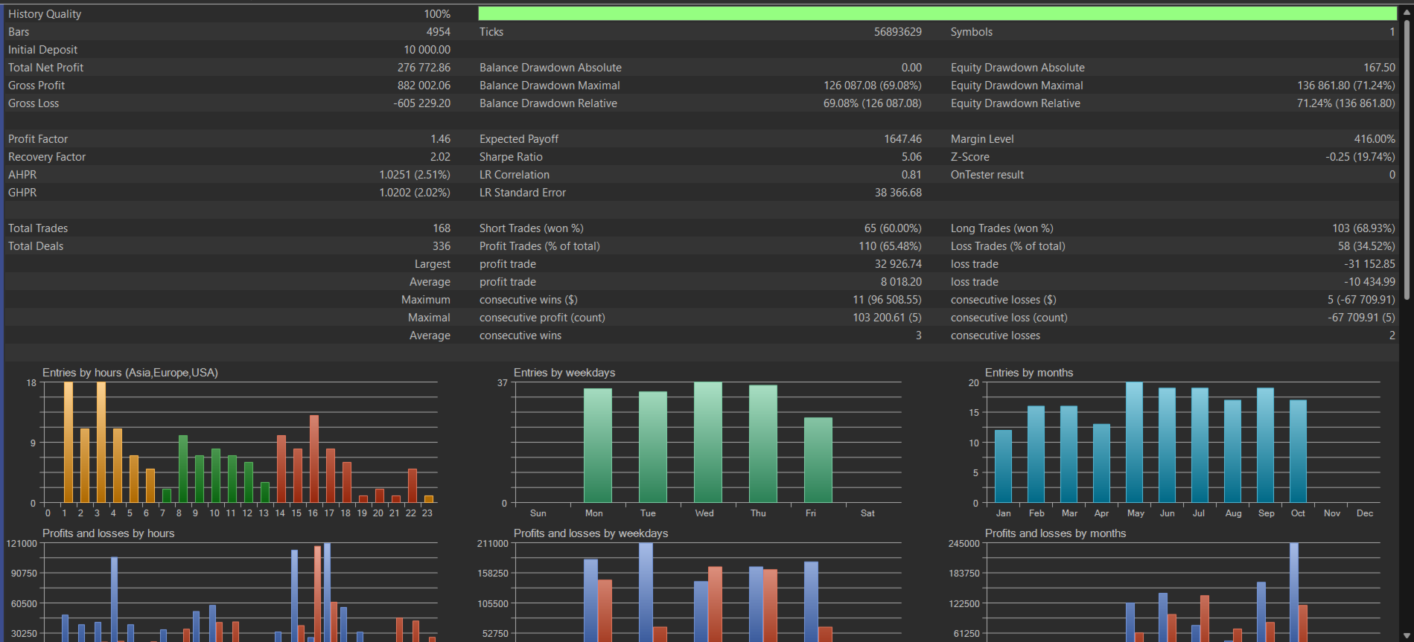Click the Profit Factor row label
1414x642 pixels.
38,139
